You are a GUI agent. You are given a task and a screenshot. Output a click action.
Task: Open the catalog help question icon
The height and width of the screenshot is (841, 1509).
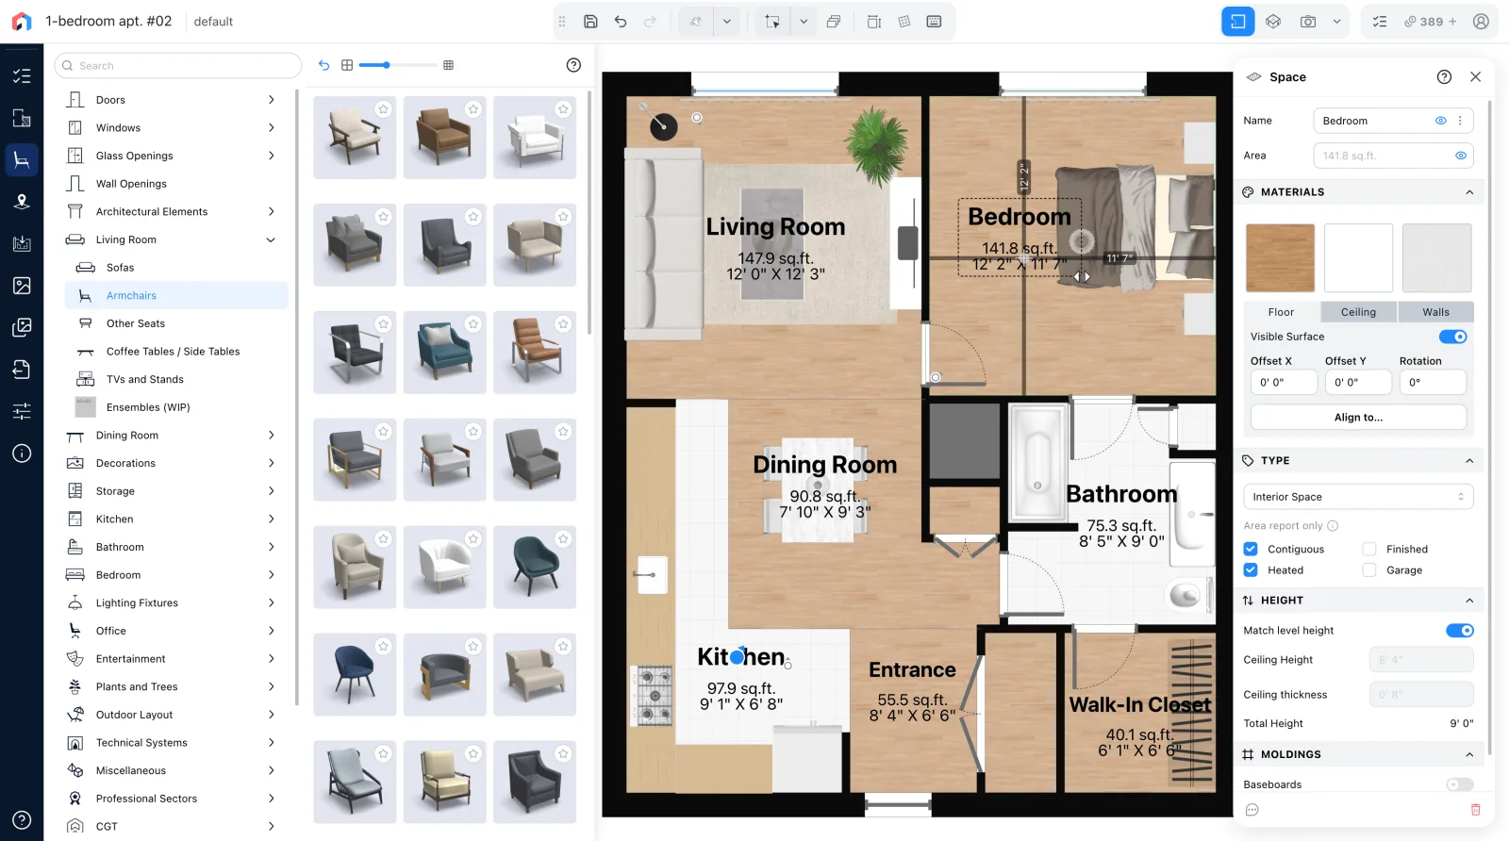[x=573, y=65]
